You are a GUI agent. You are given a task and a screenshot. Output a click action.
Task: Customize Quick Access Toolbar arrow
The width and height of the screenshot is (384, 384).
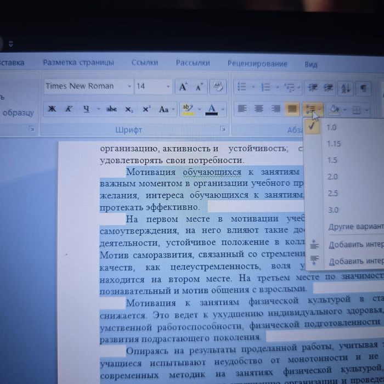point(10,44)
